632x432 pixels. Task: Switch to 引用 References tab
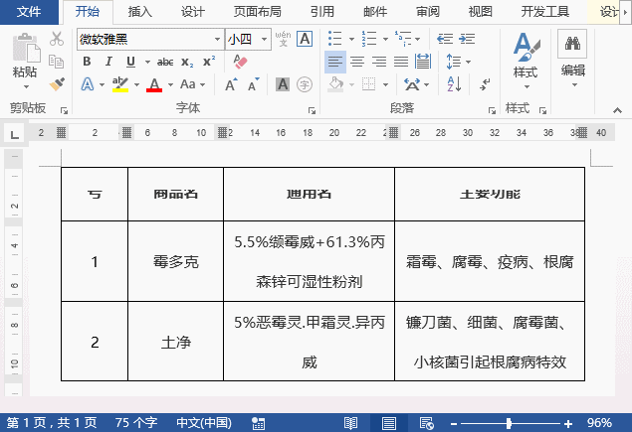click(322, 12)
